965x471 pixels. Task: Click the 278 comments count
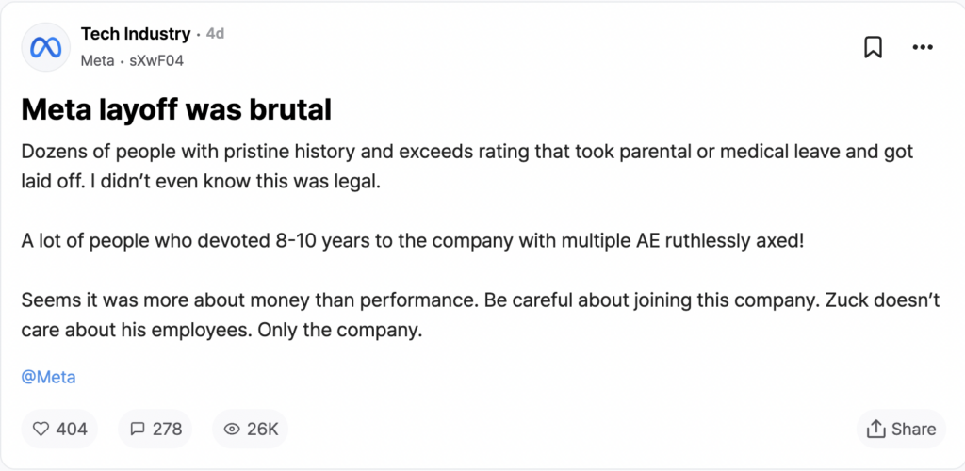(x=167, y=429)
